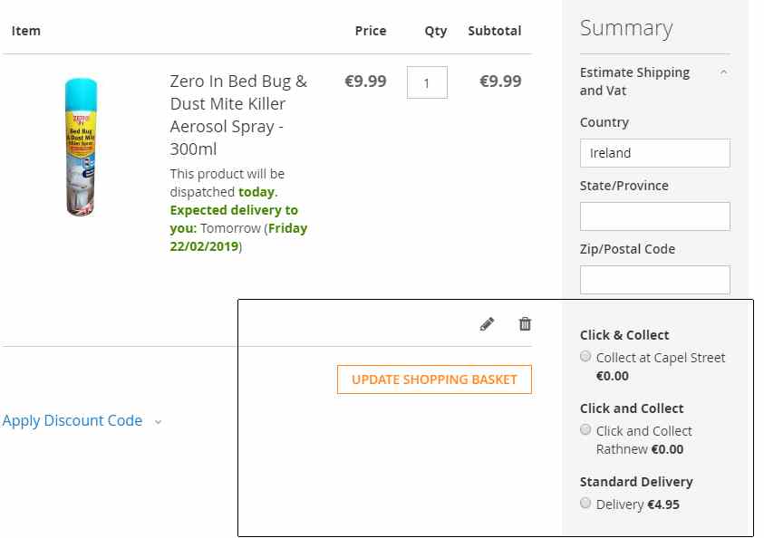Collapse Estimate Shipping and Vat section
Viewport: 764px width, 538px height.
click(724, 72)
